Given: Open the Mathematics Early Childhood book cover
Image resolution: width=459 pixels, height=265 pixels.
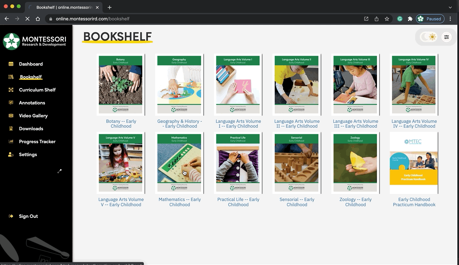Looking at the screenshot, I should point(179,163).
